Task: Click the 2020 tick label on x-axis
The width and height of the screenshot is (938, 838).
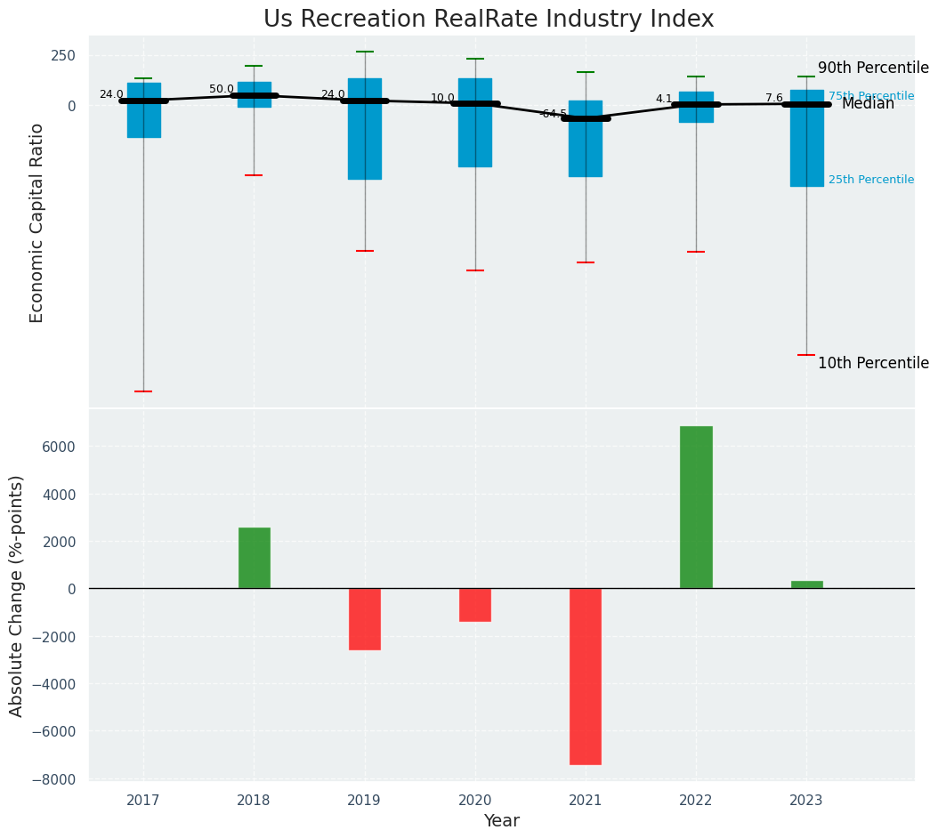Action: (475, 801)
